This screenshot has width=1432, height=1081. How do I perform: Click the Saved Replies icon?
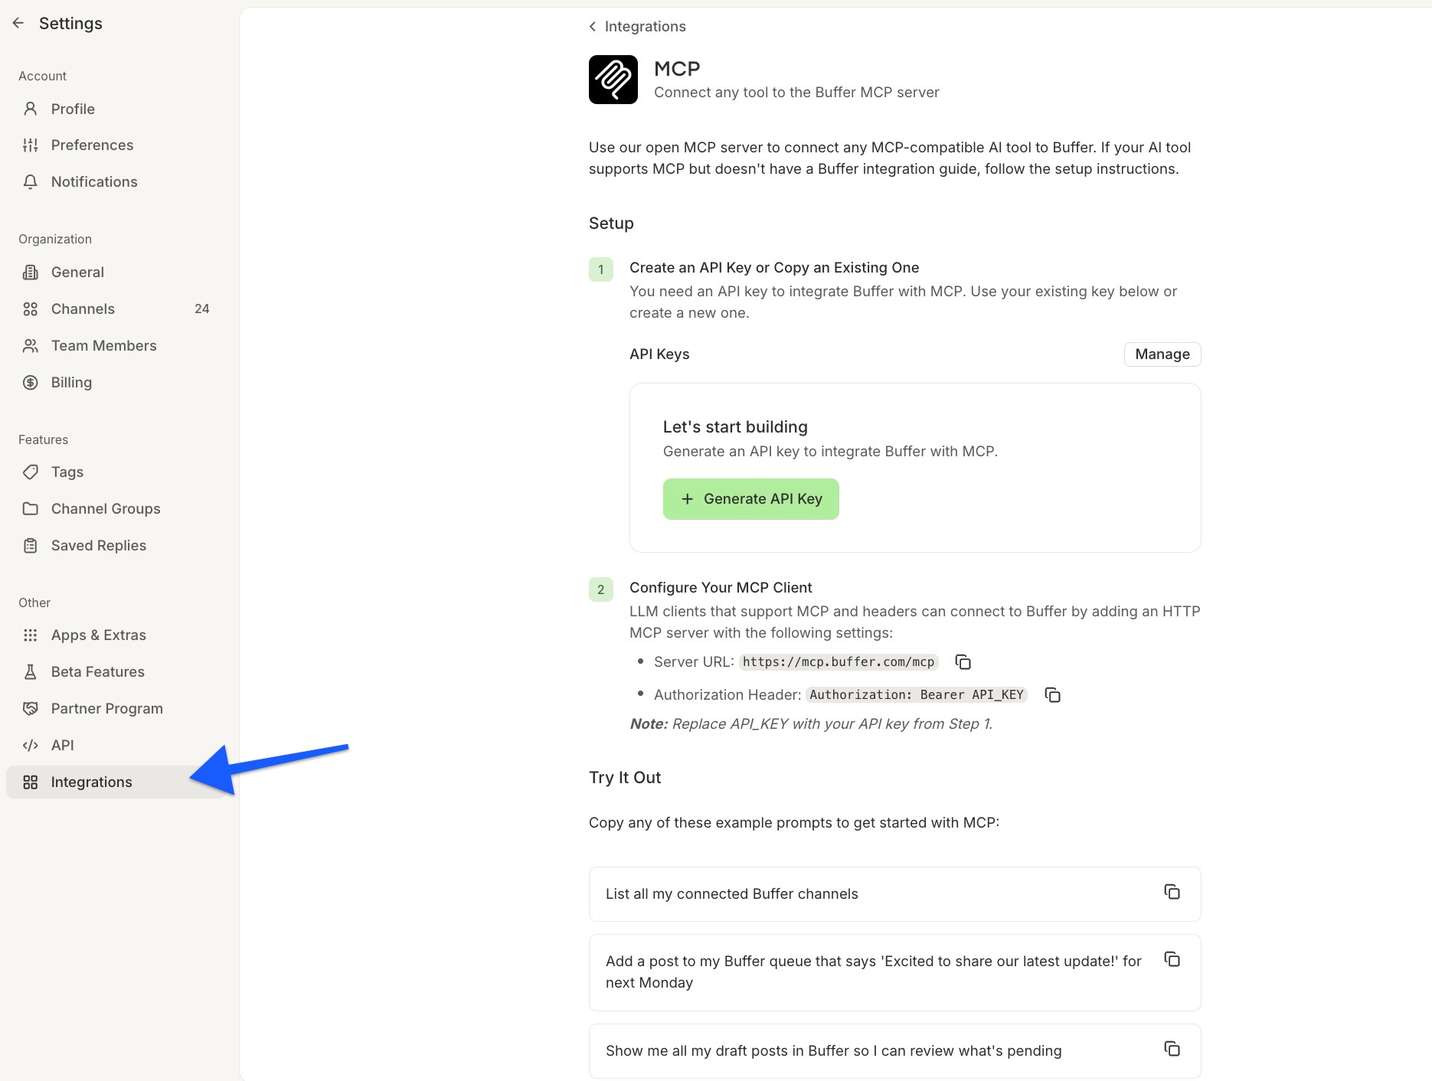click(x=31, y=545)
